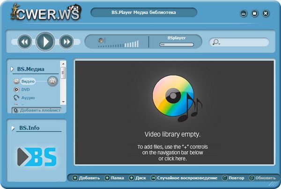
Task: Select Видео in the media tree
Action: point(28,81)
